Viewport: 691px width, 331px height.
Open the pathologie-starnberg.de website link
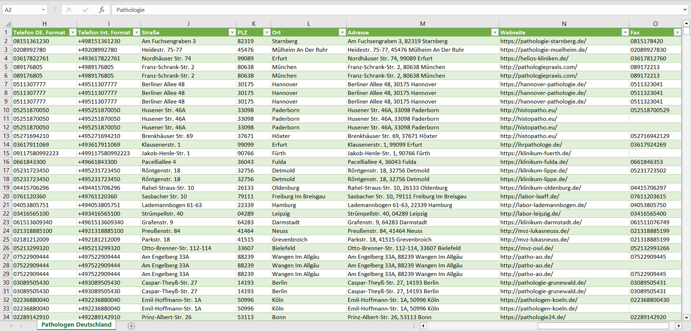click(543, 42)
